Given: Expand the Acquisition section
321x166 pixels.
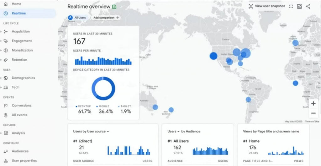Looking at the screenshot, I should (2, 32).
